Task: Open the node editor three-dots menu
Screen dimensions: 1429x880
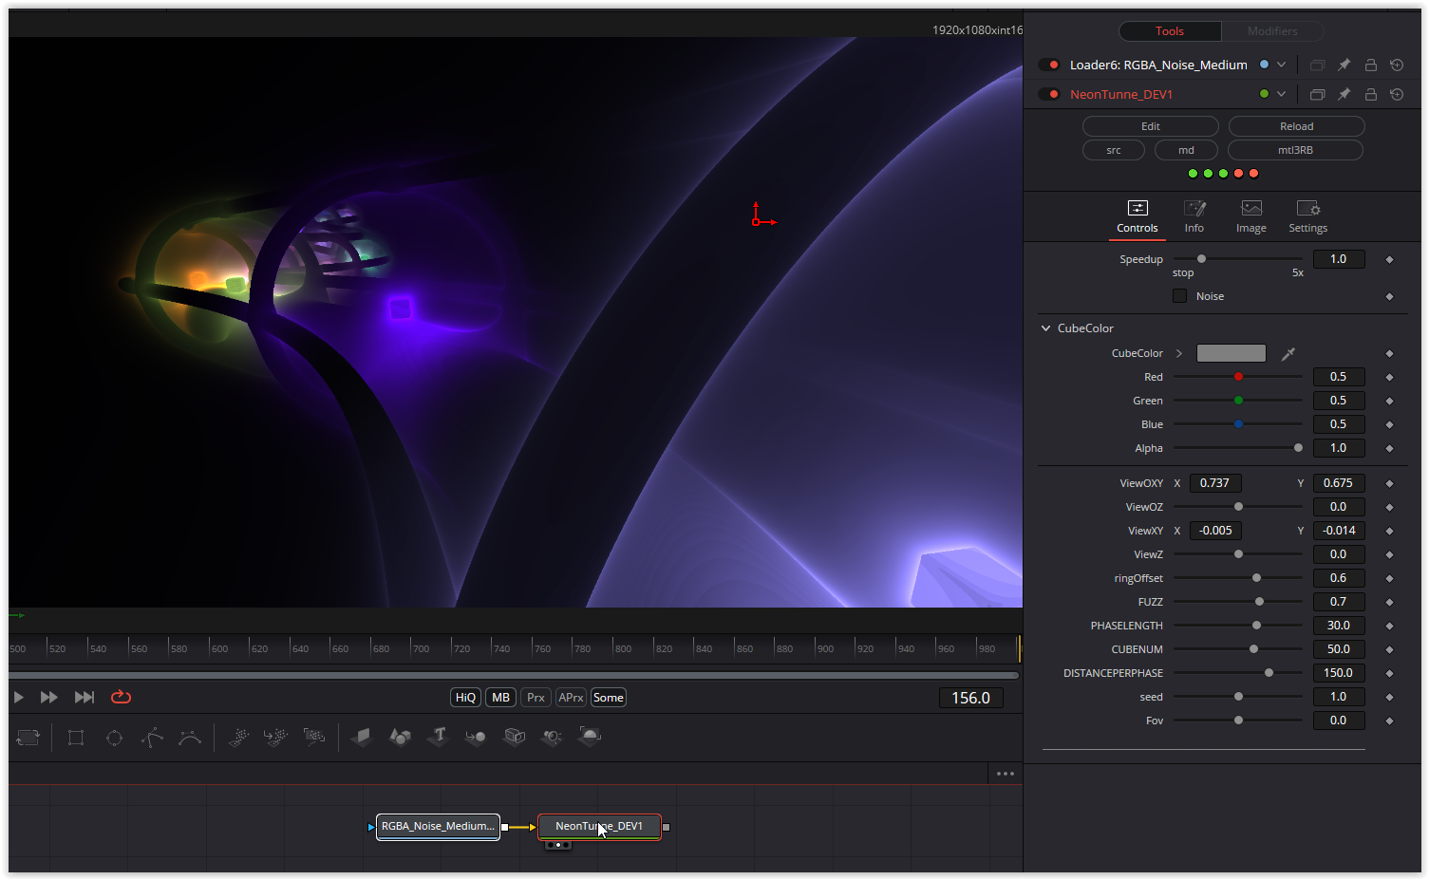Action: tap(1006, 774)
